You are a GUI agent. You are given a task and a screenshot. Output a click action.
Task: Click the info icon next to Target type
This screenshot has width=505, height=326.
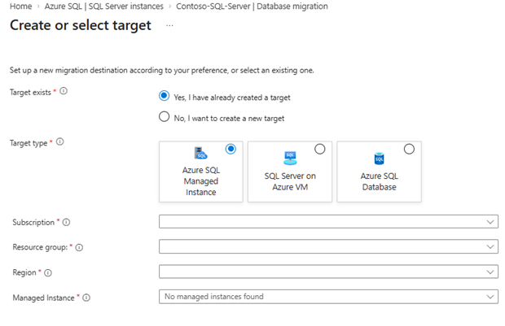(60, 142)
